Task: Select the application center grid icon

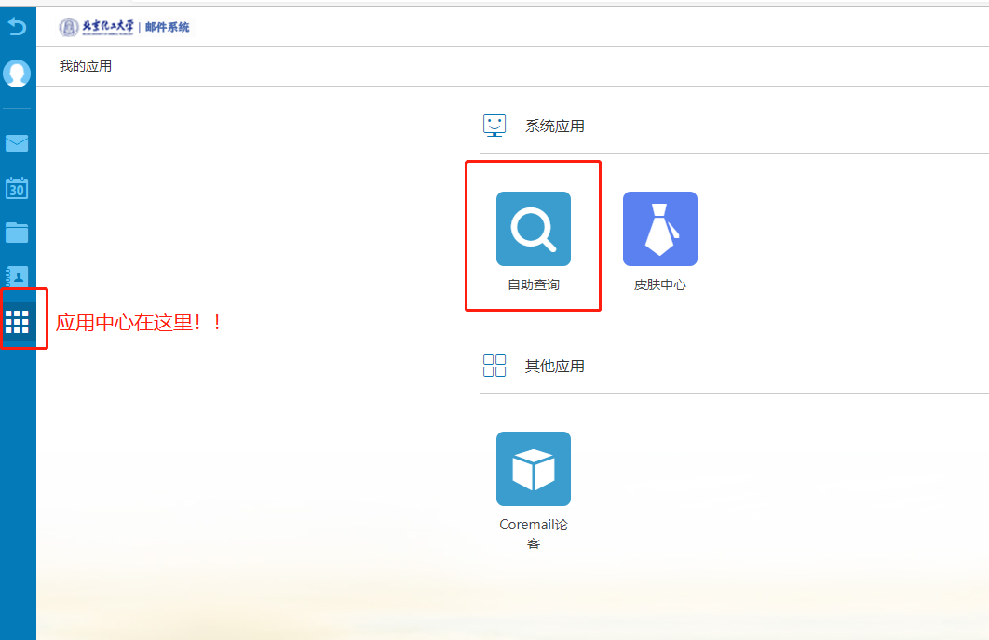Action: 18,322
